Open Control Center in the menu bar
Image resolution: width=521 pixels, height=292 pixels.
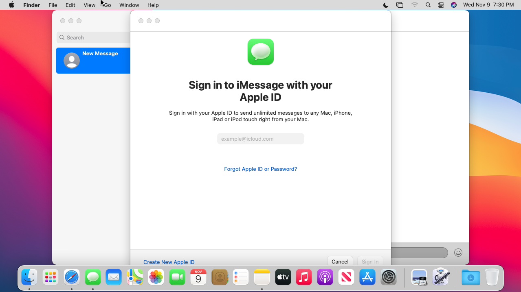point(441,5)
